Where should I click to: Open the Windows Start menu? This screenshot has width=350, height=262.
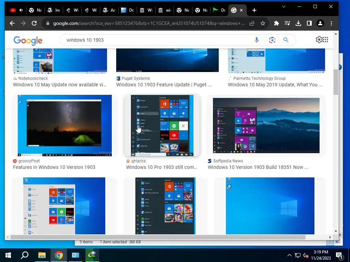pyautogui.click(x=8, y=255)
